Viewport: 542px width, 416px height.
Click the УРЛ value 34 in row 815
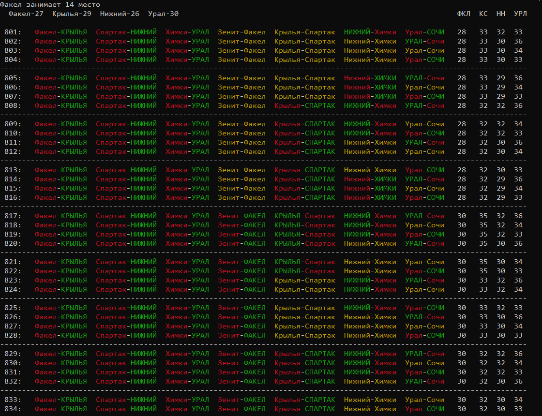coord(518,188)
